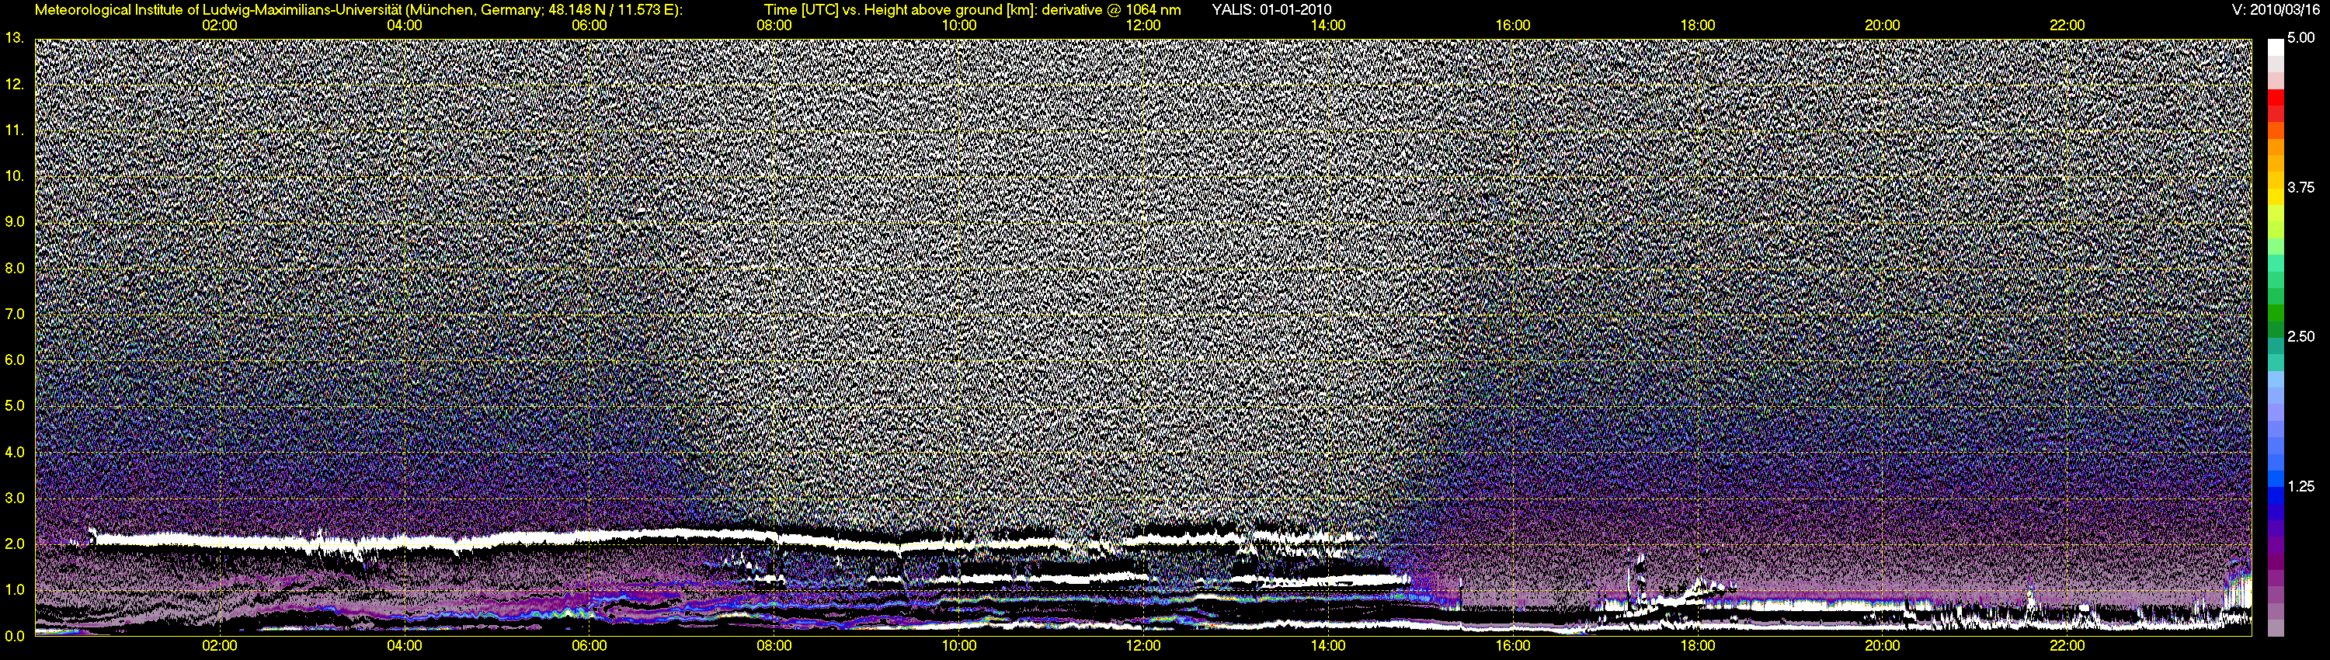Click the 5.0 height axis label
Viewport: 2330px width, 660px height.
(x=15, y=405)
